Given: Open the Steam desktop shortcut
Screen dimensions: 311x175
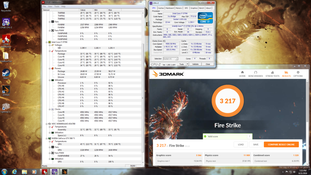Looking at the screenshot, I should [6, 74].
